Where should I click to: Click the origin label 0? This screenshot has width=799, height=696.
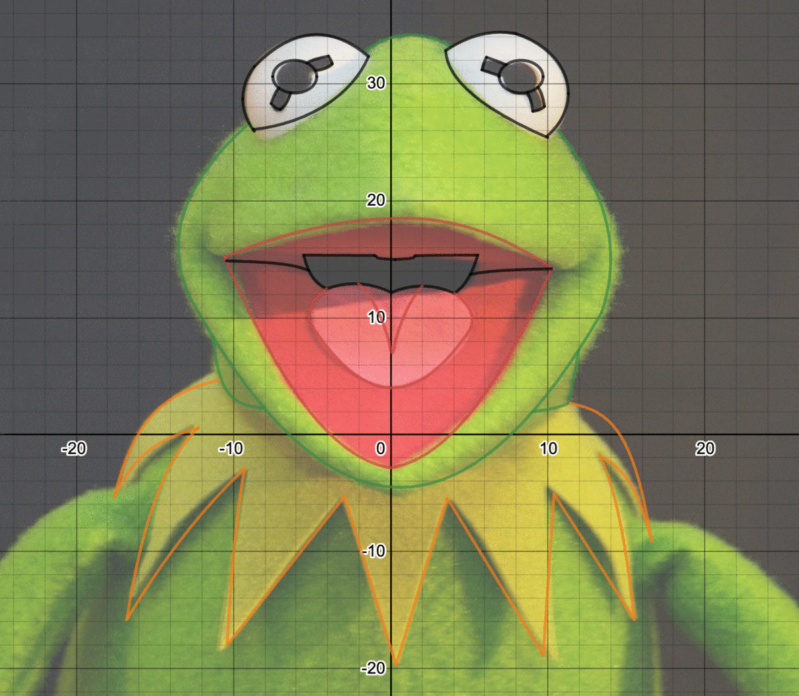click(381, 448)
